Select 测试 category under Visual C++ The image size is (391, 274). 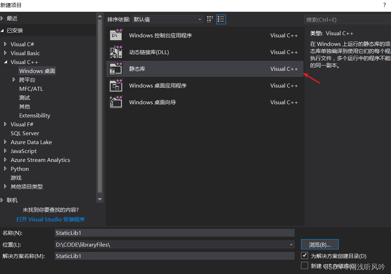click(25, 98)
